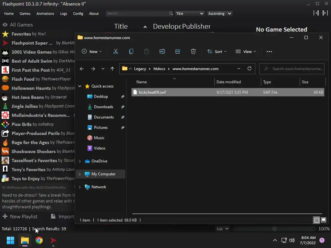
Task: Open the See more ellipsis menu
Action: pyautogui.click(x=269, y=51)
